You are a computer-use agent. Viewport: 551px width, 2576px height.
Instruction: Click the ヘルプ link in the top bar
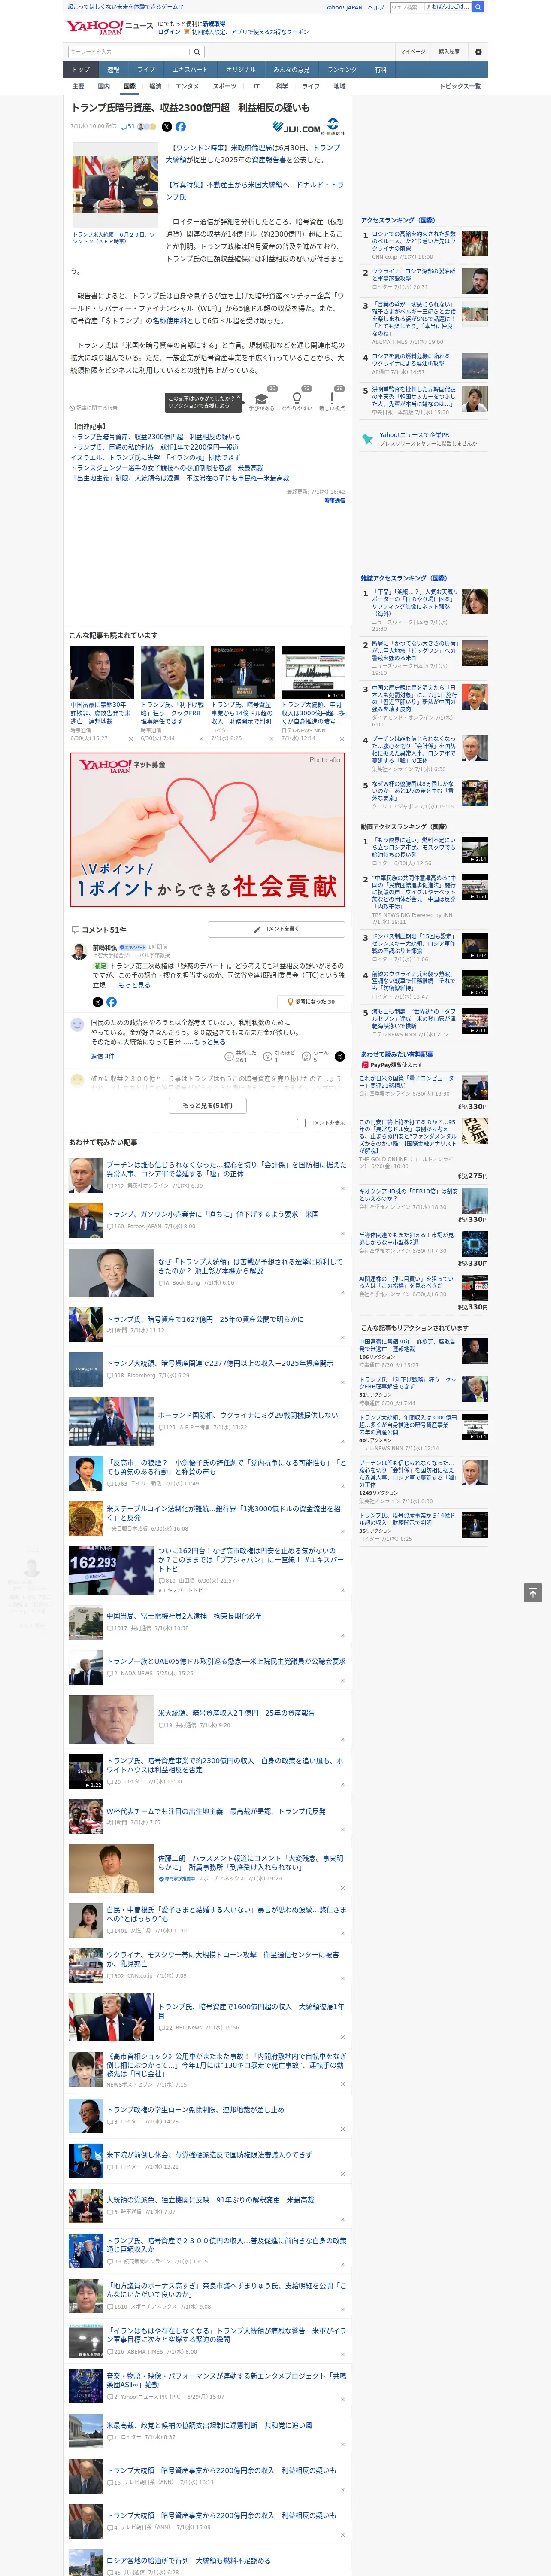coord(375,7)
